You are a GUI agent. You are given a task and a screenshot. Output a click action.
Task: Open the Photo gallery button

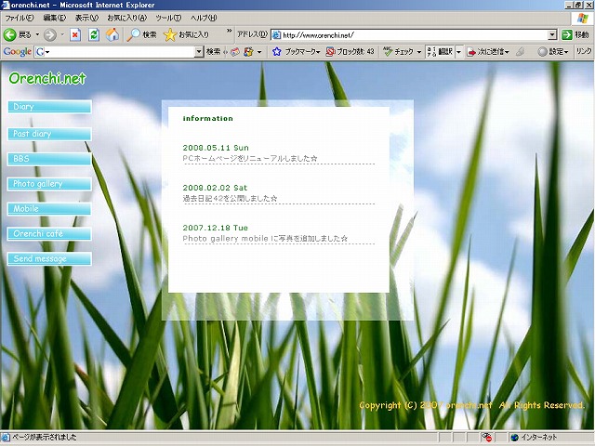(x=49, y=184)
